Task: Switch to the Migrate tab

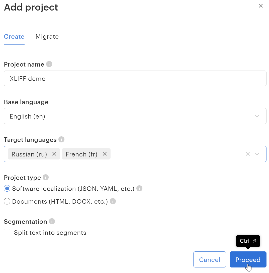Action: pos(47,37)
